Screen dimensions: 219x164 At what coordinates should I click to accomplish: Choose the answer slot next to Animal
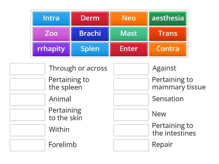(x=27, y=99)
